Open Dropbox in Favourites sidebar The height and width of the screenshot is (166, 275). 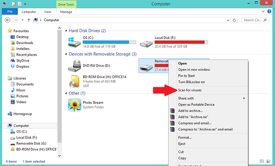[x=23, y=66]
